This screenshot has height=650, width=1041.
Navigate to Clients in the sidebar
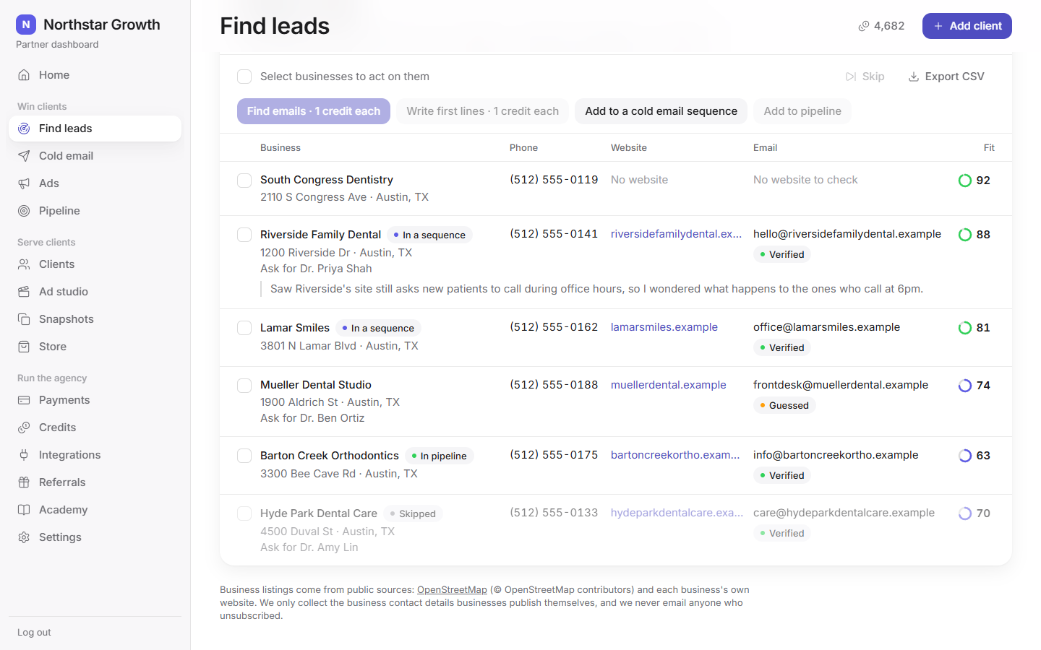coord(95,264)
